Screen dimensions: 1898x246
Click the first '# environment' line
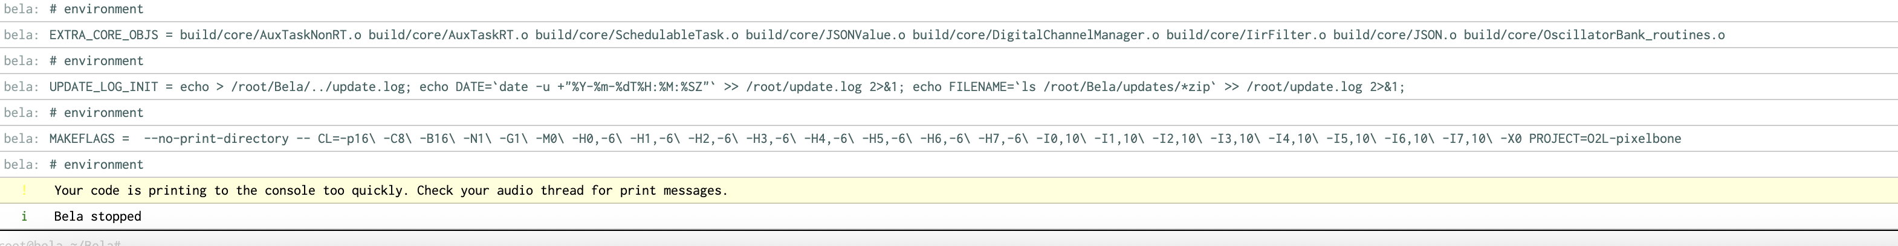97,9
